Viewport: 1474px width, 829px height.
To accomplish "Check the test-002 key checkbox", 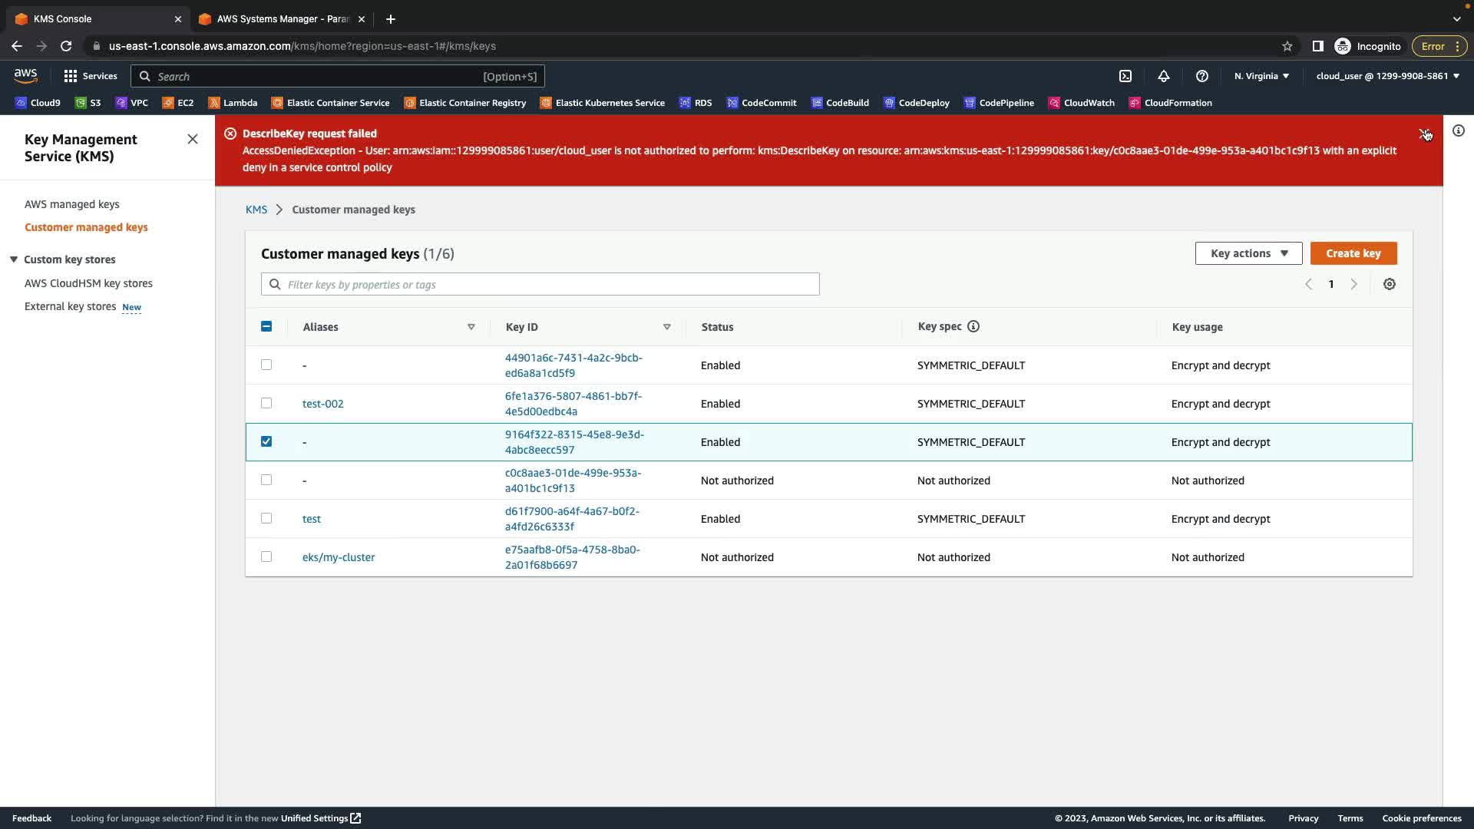I will (x=266, y=404).
